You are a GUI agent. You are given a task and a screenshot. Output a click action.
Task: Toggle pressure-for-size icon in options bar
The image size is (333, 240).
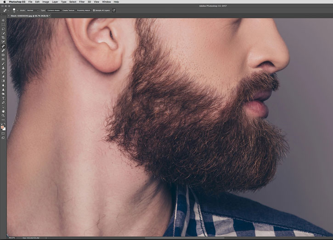[x=114, y=10]
